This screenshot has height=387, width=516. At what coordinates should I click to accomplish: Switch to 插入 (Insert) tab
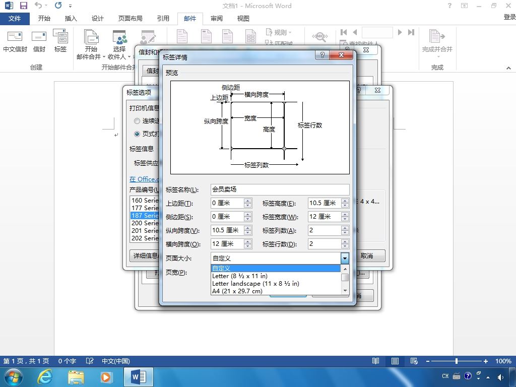pyautogui.click(x=71, y=19)
